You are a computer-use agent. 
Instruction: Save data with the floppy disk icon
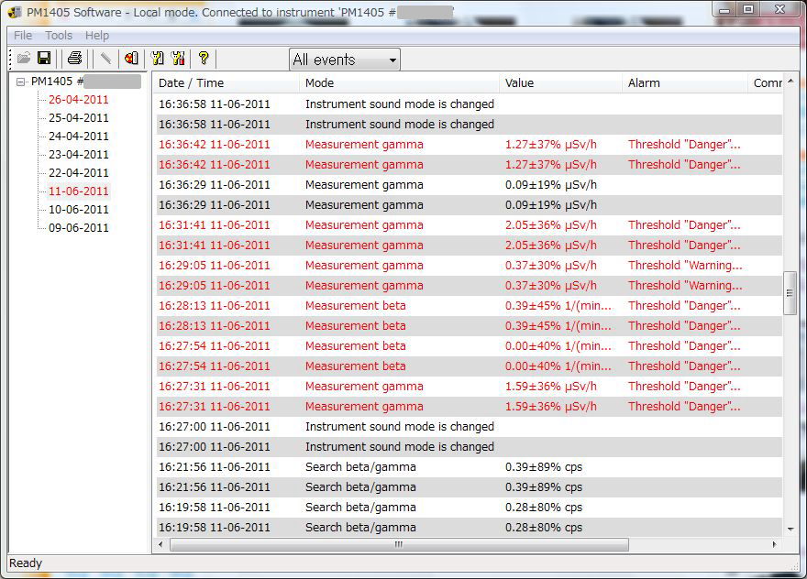click(x=44, y=58)
